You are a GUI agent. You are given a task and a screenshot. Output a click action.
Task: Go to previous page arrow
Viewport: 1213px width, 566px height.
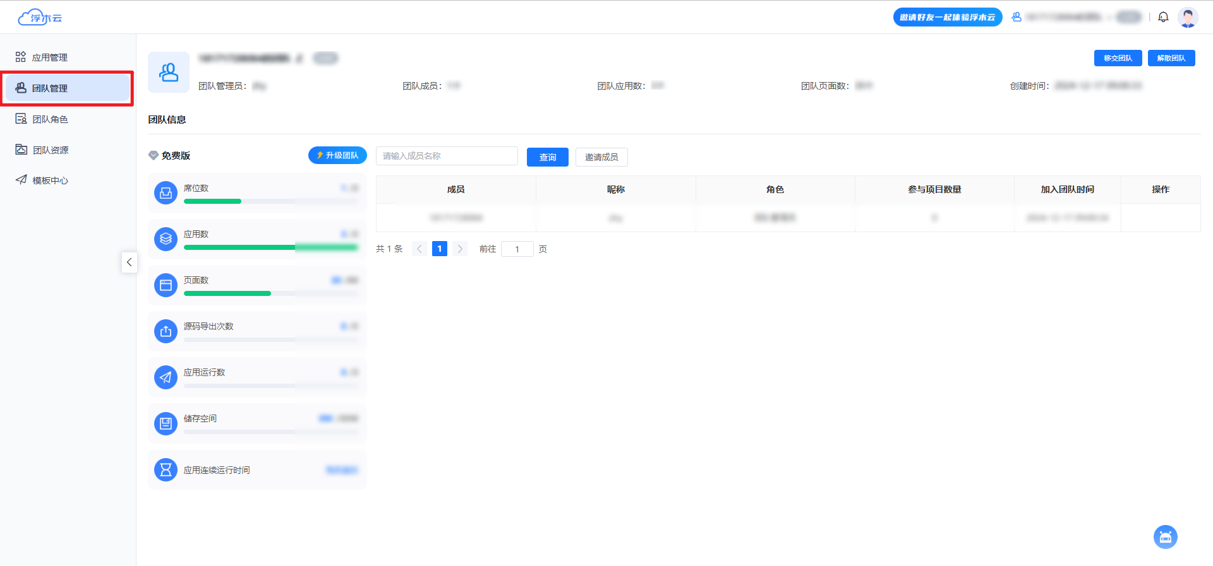click(419, 249)
